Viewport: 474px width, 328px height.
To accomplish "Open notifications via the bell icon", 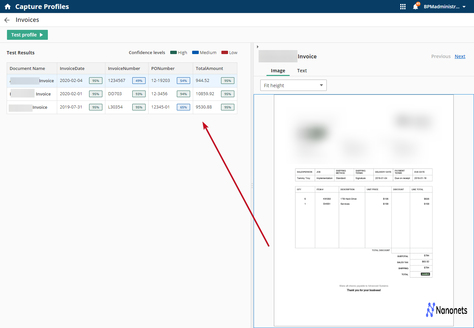I will (415, 7).
